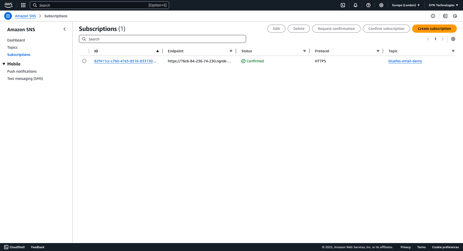The width and height of the screenshot is (463, 251).
Task: Collapse the Amazon SNS side panel
Action: (65, 29)
